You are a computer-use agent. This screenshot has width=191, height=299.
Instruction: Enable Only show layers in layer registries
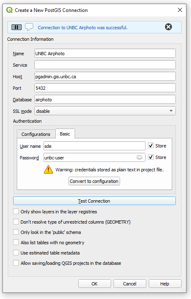(x=16, y=211)
